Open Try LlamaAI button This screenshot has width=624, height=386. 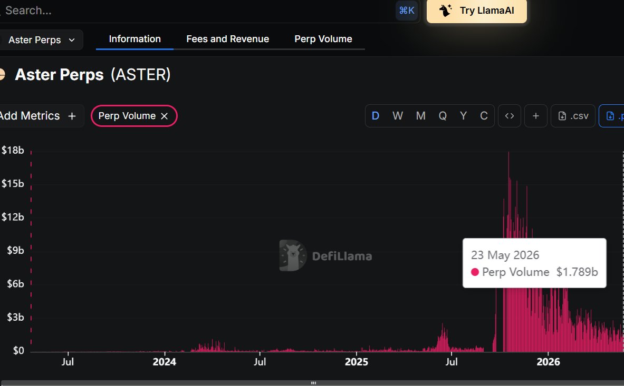pyautogui.click(x=477, y=11)
